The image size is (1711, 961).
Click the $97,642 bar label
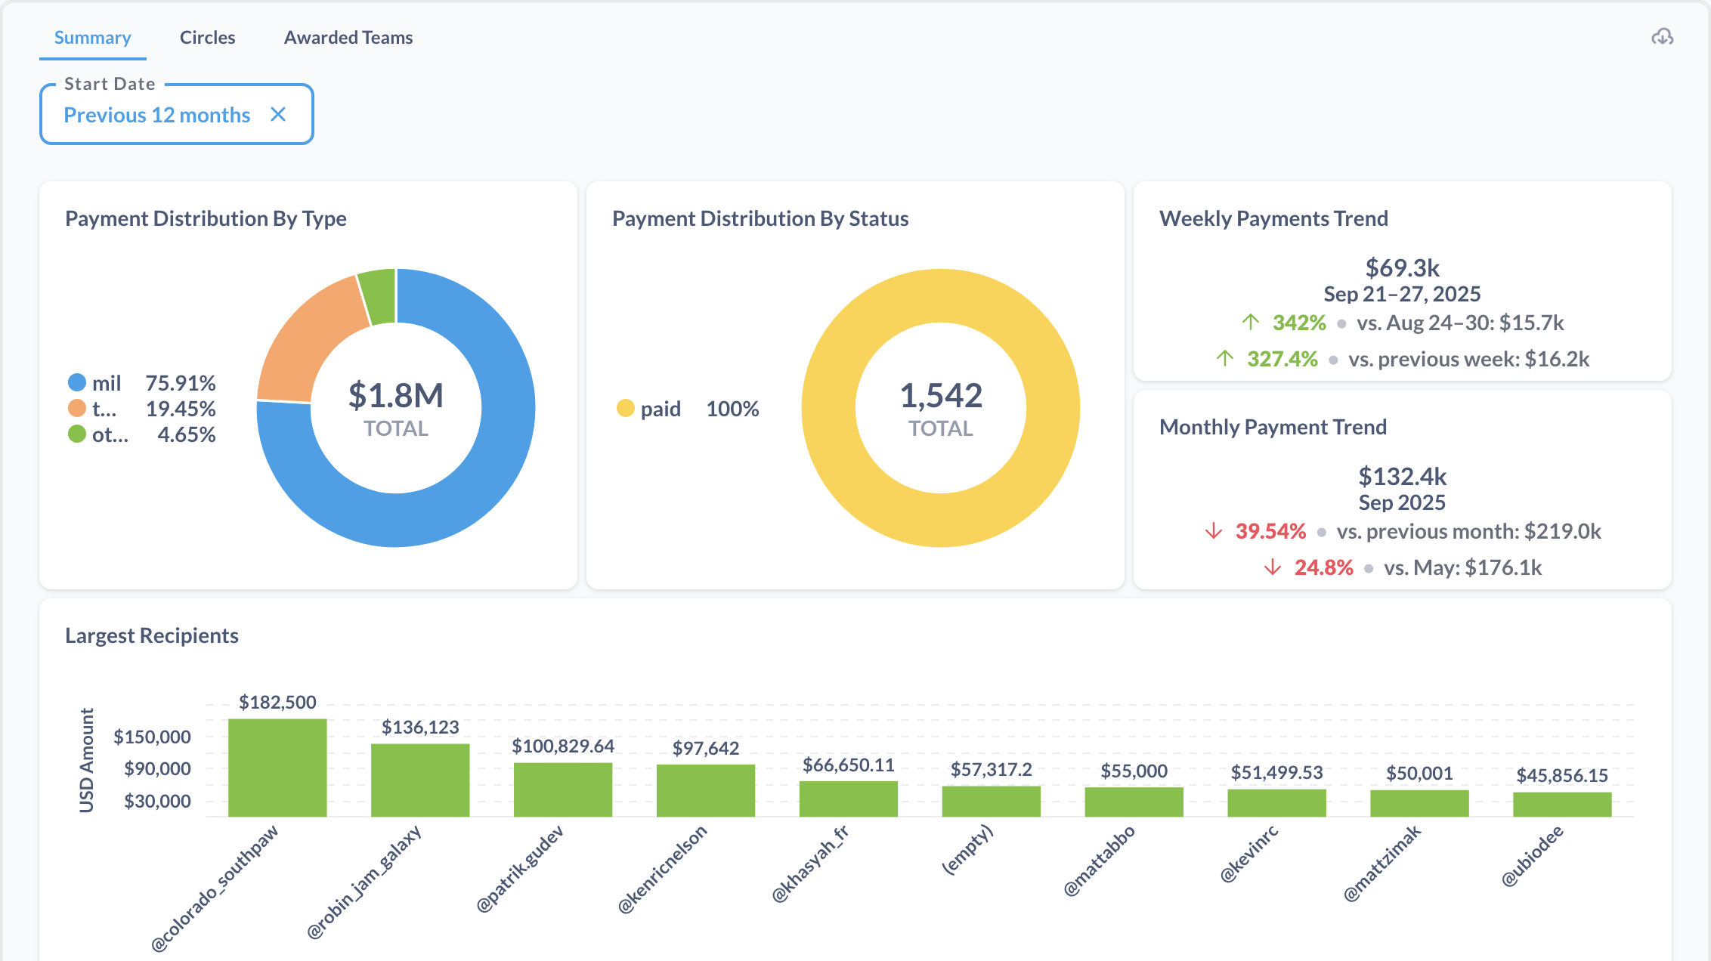point(706,748)
